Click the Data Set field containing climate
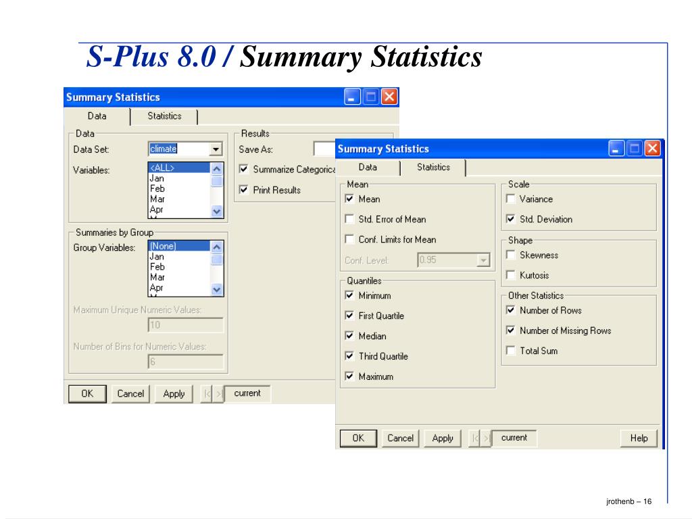The image size is (692, 519). click(178, 149)
